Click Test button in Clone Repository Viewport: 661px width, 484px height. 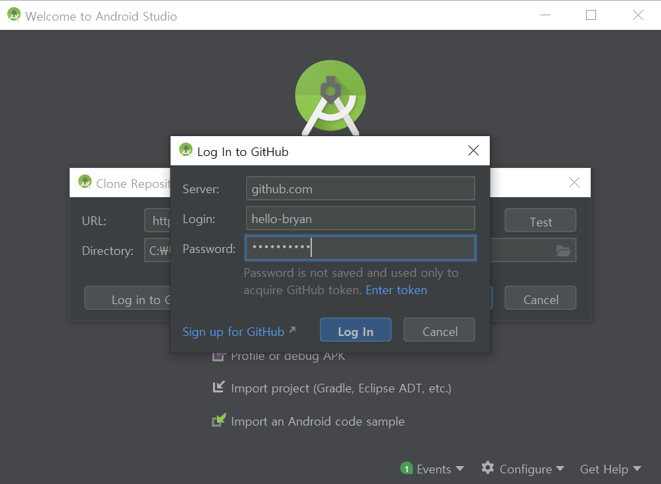540,220
